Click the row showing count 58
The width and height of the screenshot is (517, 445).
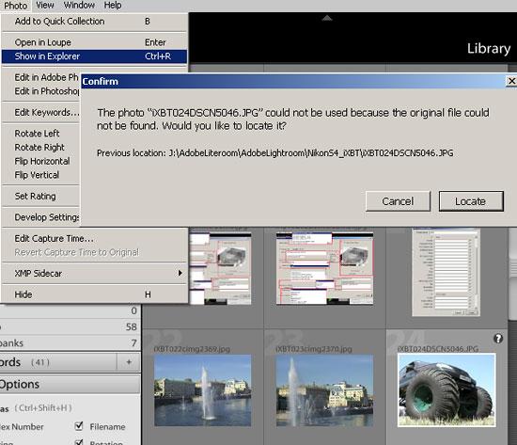(70, 326)
